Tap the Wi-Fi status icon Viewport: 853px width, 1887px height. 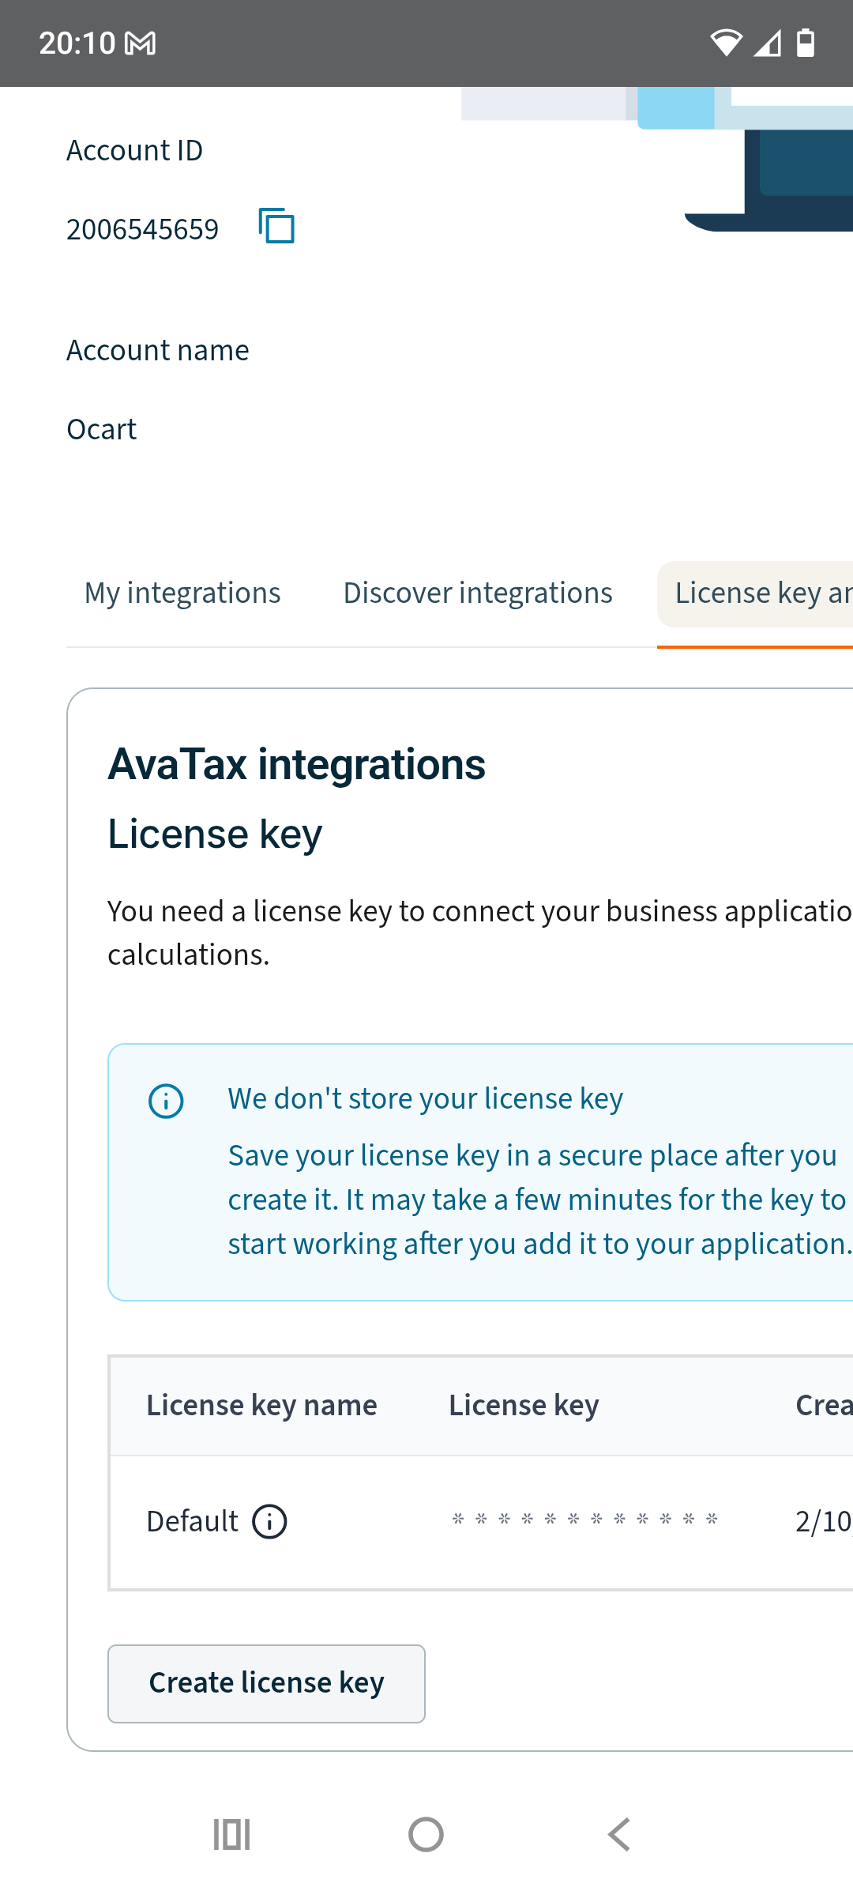(x=725, y=43)
